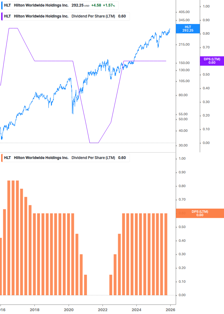This screenshot has height=314, width=224.
Task: Click the orange color marker in the lower legend
Action: [x=2, y=158]
